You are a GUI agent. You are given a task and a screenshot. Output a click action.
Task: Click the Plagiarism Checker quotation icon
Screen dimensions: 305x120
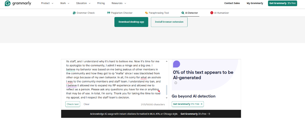click(109, 13)
